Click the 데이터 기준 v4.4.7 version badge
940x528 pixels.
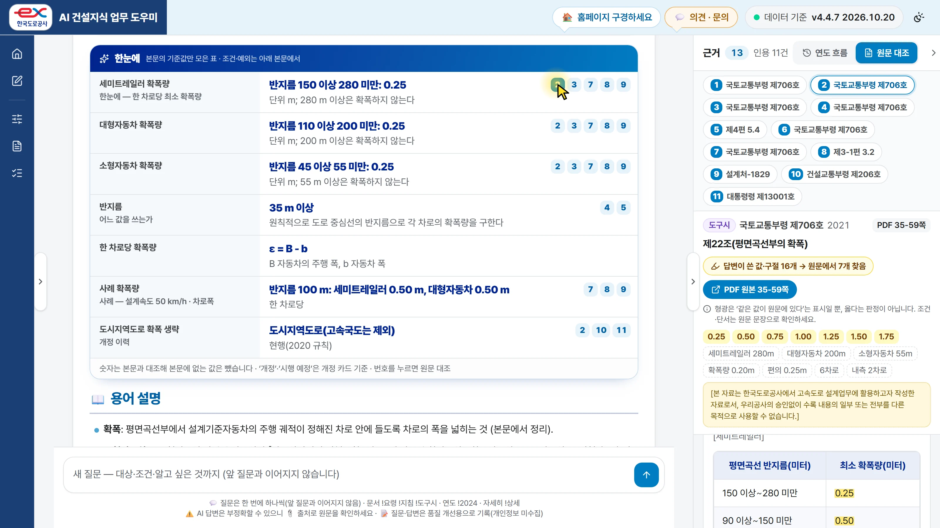pyautogui.click(x=824, y=17)
